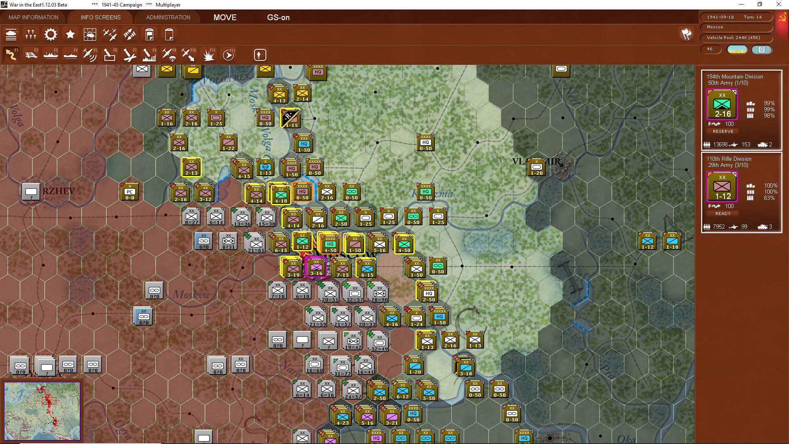Open the logistics phase report icon
This screenshot has width=789, height=444.
(x=149, y=35)
